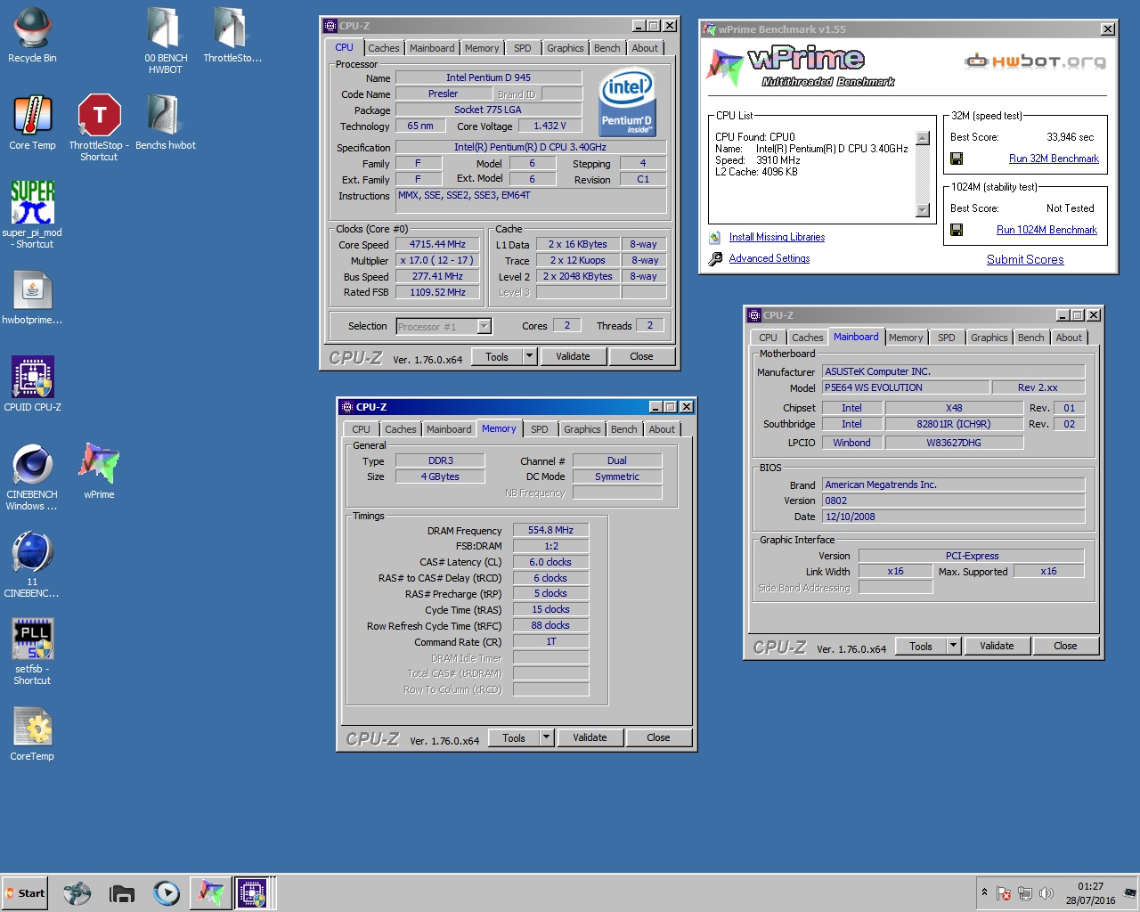
Task: Select the ThrottleSto... folder icon on desktop
Action: pos(232,28)
